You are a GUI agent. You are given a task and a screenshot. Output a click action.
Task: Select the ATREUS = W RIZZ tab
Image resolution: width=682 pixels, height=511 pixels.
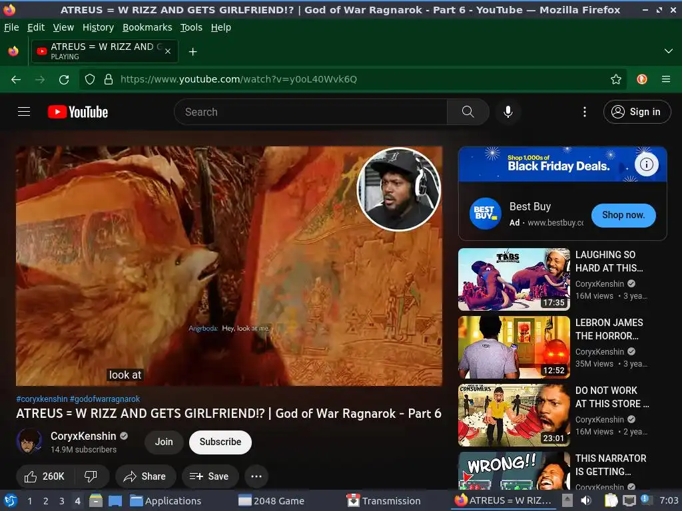click(105, 51)
